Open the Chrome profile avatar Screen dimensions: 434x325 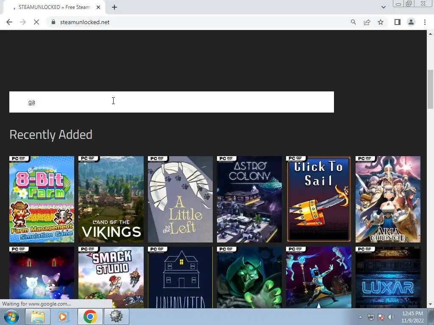[411, 22]
